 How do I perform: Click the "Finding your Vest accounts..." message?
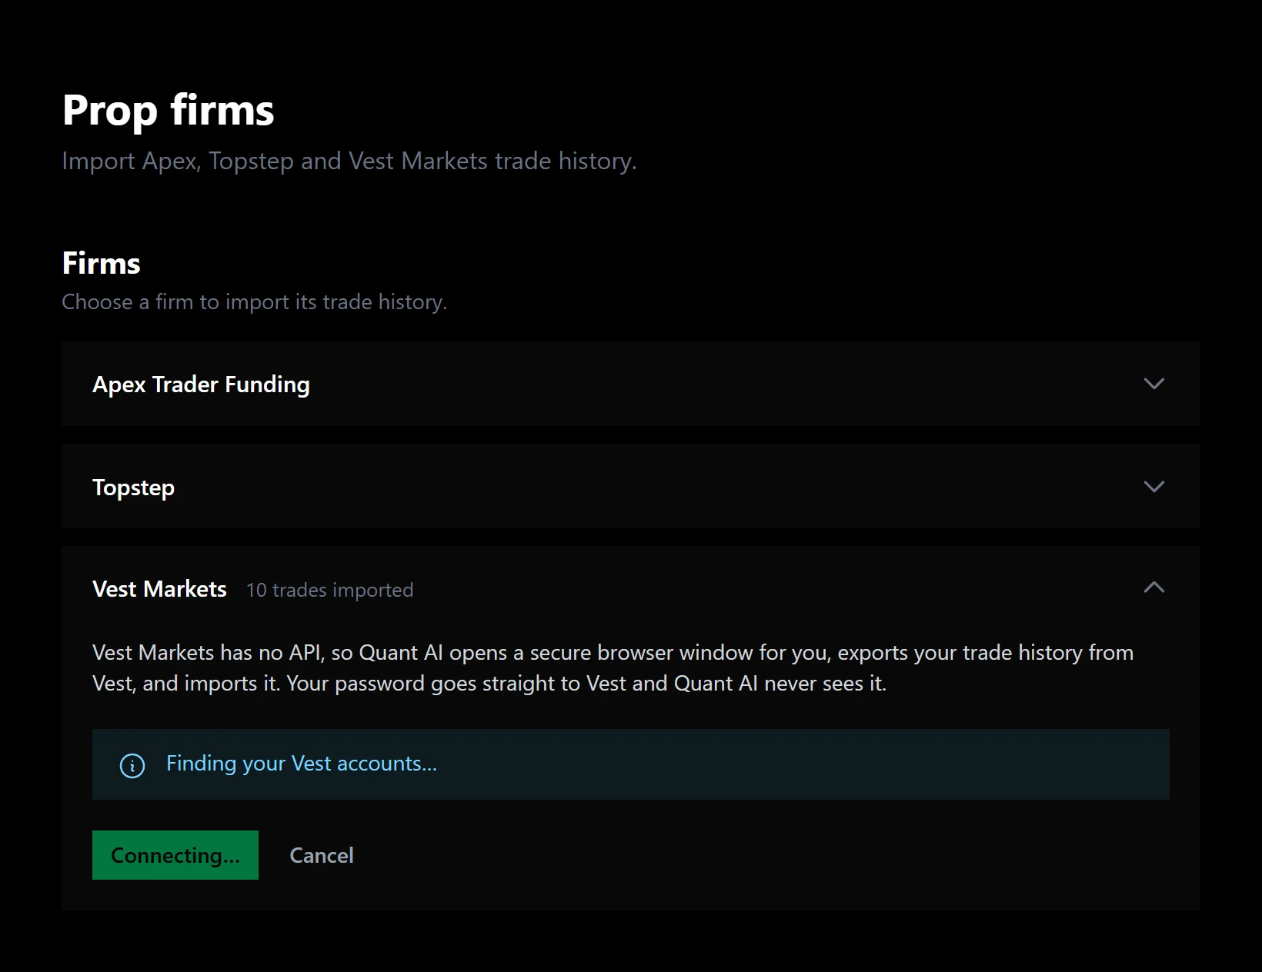(302, 764)
